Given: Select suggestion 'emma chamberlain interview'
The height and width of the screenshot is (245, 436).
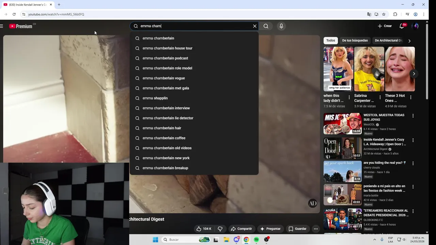Looking at the screenshot, I should (x=194, y=108).
